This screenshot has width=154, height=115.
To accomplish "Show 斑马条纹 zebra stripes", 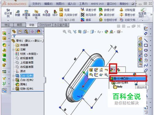I will 88,15.
